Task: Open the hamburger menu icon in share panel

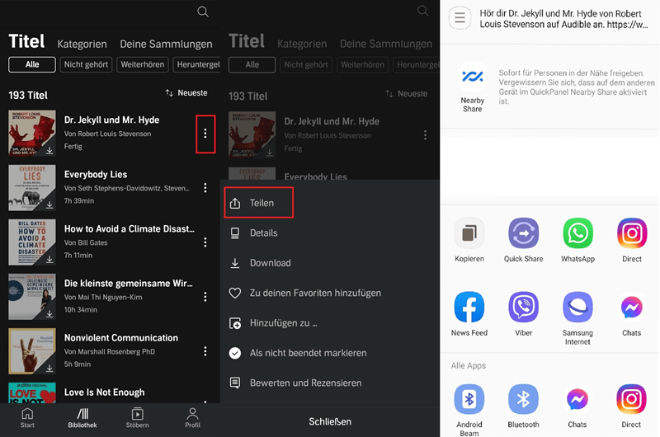Action: pos(460,17)
